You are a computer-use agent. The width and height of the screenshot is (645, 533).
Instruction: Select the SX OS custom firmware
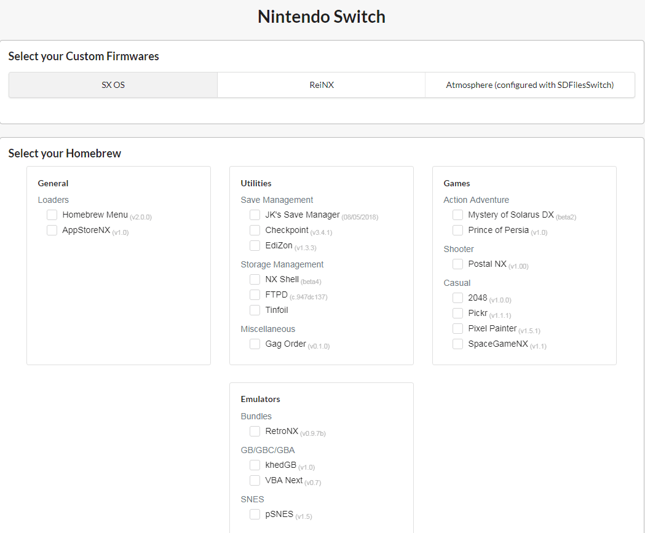pyautogui.click(x=113, y=85)
